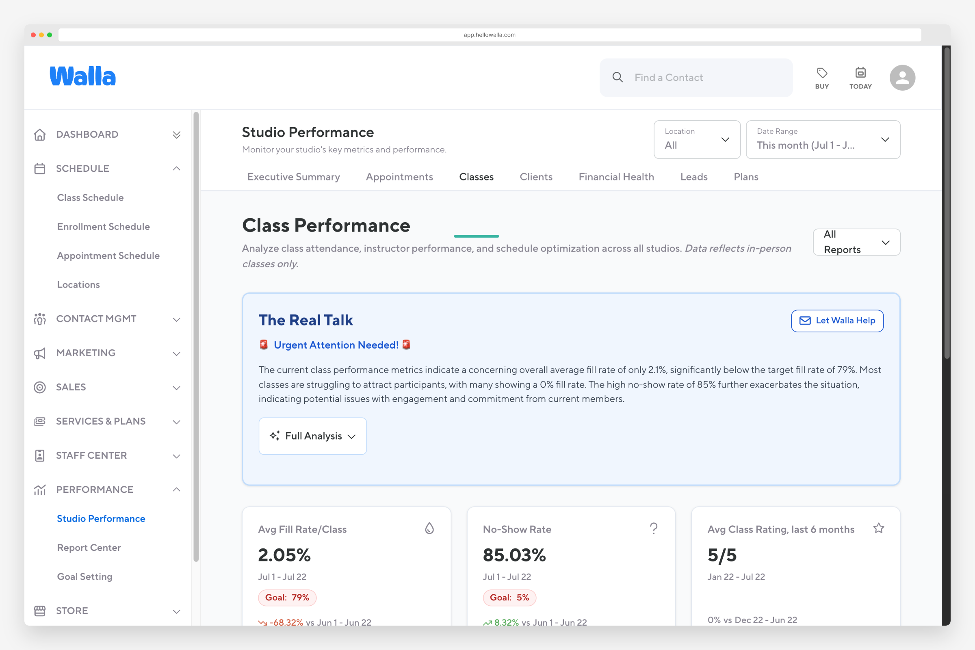Viewport: 975px width, 650px height.
Task: Click the Performance chart icon
Action: (x=40, y=490)
